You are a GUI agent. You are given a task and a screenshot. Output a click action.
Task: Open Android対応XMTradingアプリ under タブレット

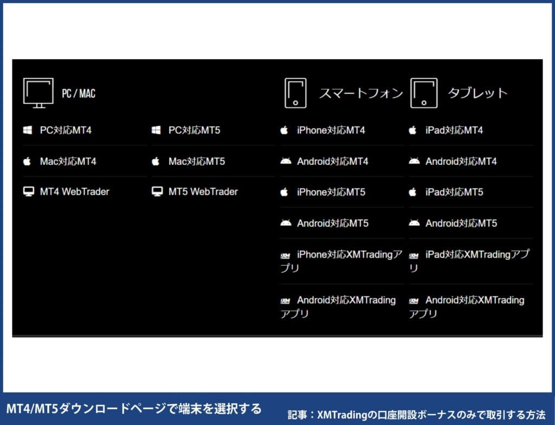[x=467, y=307]
